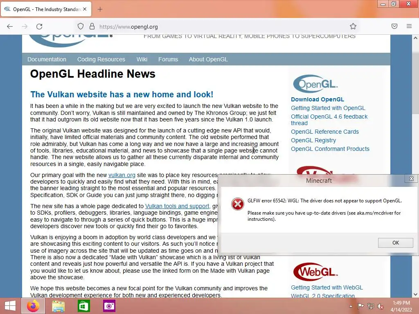Click the sidebar OpenGL logo
Viewport: 419px width, 314px height.
point(315,84)
